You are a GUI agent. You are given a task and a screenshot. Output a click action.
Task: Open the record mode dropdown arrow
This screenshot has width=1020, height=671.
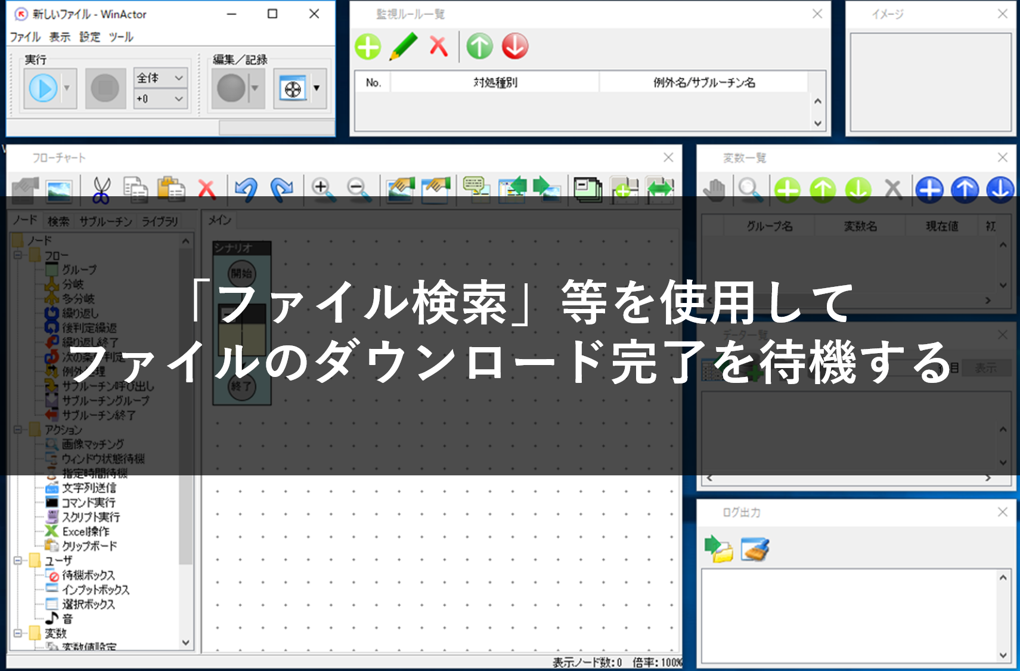[255, 88]
